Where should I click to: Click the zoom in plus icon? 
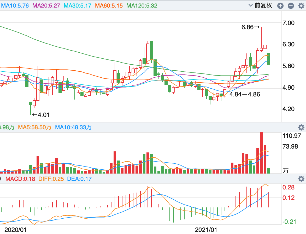coord(280,6)
